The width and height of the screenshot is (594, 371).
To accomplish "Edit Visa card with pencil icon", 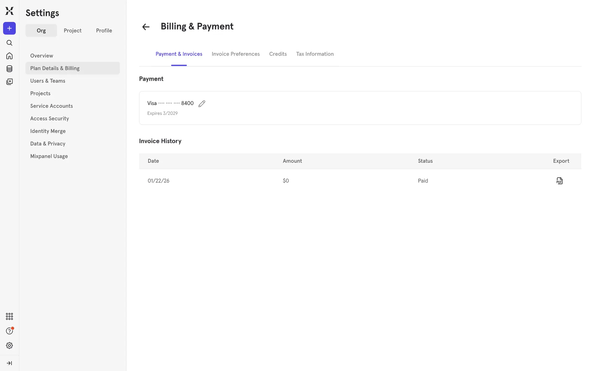I will [202, 104].
